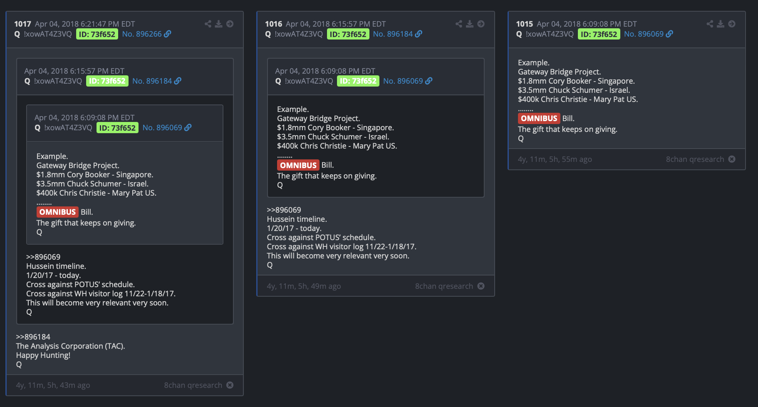Viewport: 758px width, 407px height.
Task: Download post 1015 image
Action: click(x=721, y=24)
